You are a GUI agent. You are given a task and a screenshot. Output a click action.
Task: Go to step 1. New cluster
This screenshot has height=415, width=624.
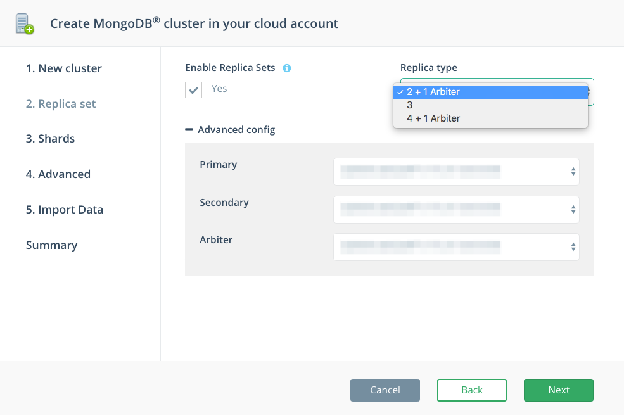point(64,68)
